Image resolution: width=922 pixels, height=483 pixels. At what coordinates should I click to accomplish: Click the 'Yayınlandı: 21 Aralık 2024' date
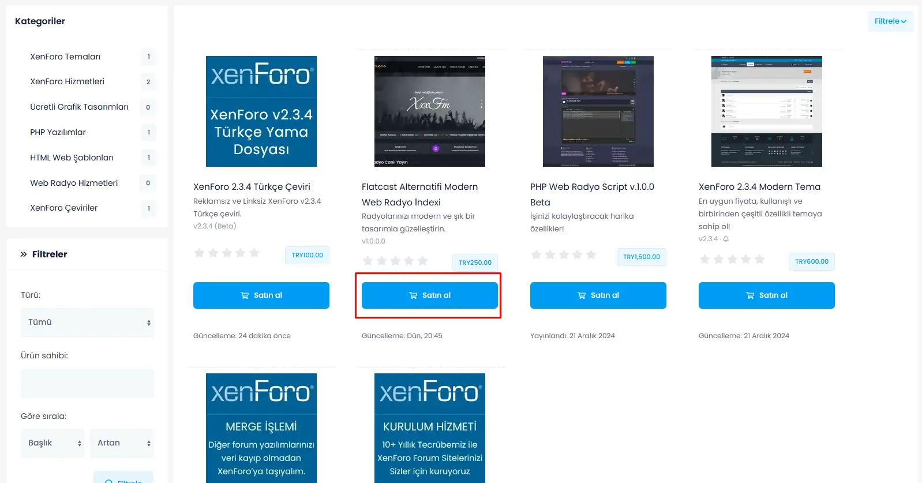click(572, 336)
